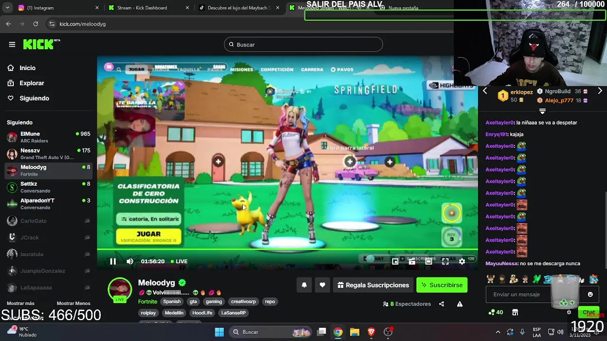Screen dimensions: 607x341
Task: Open Siguiendo in the sidebar
Action: pos(34,98)
